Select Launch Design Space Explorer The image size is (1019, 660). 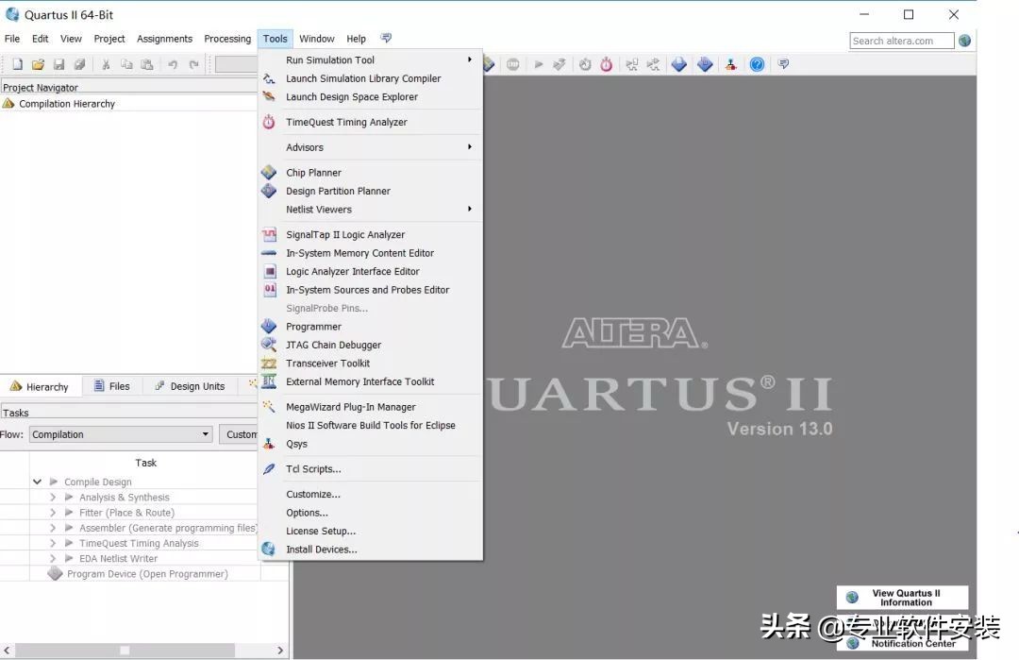click(371, 97)
